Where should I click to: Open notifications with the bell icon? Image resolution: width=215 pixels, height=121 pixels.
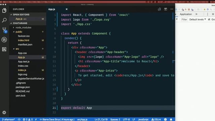point(171,120)
